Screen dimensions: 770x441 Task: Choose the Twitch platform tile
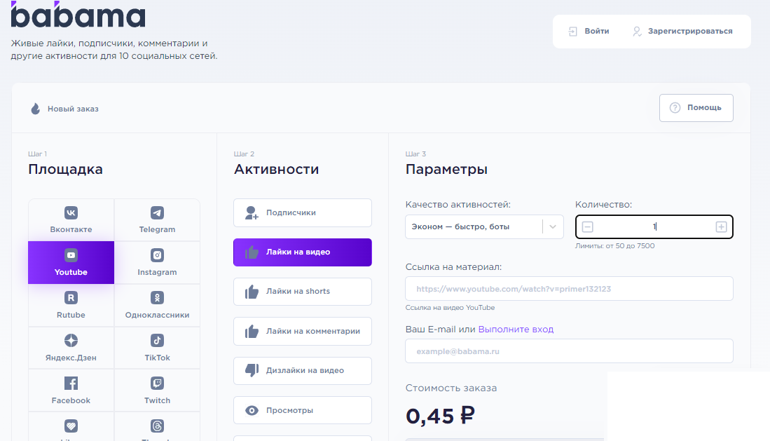click(x=157, y=391)
